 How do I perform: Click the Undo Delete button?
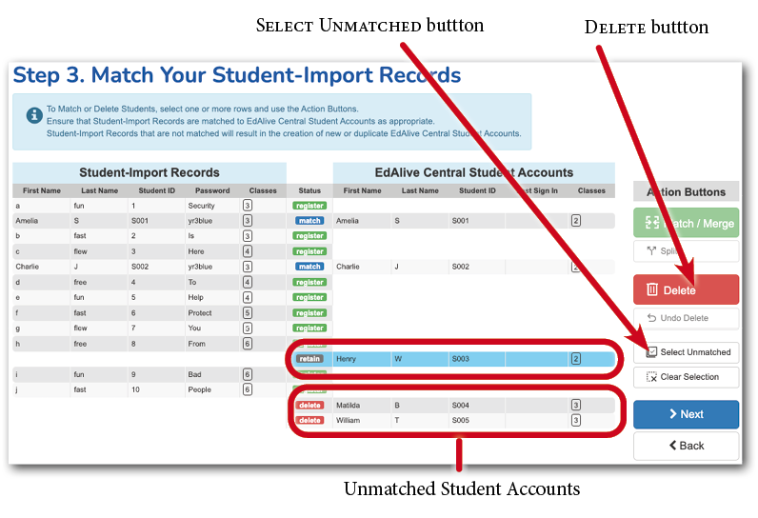pyautogui.click(x=686, y=318)
